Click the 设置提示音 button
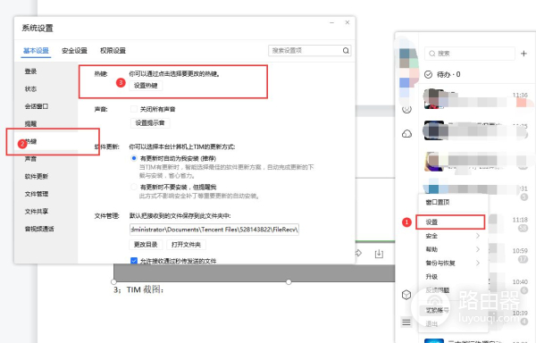 tap(150, 123)
